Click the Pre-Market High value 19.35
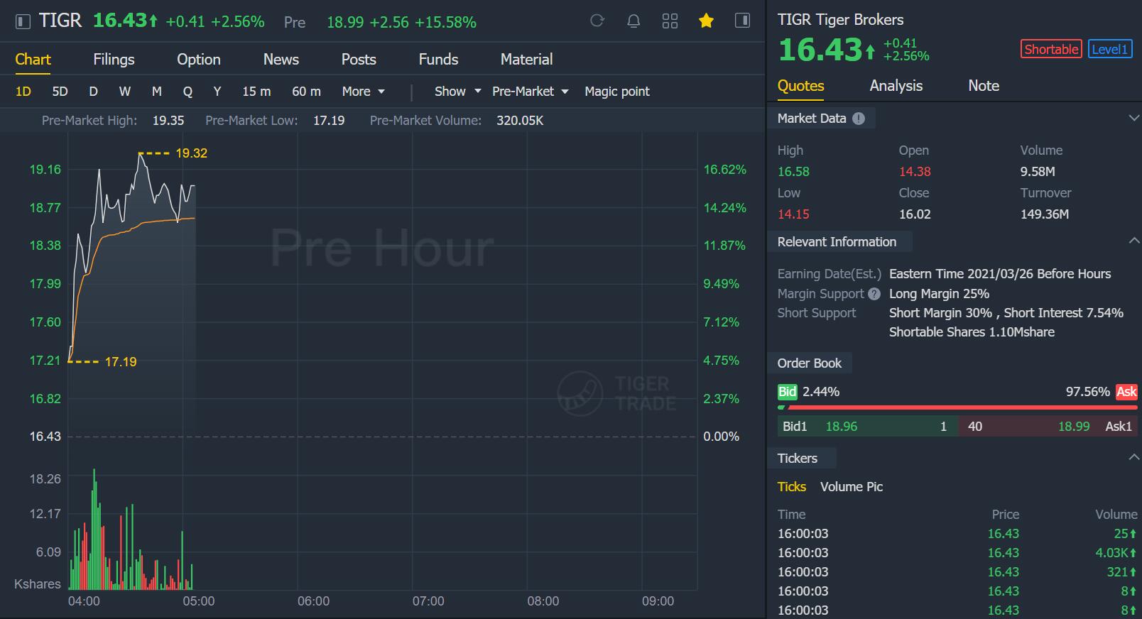 click(x=168, y=121)
